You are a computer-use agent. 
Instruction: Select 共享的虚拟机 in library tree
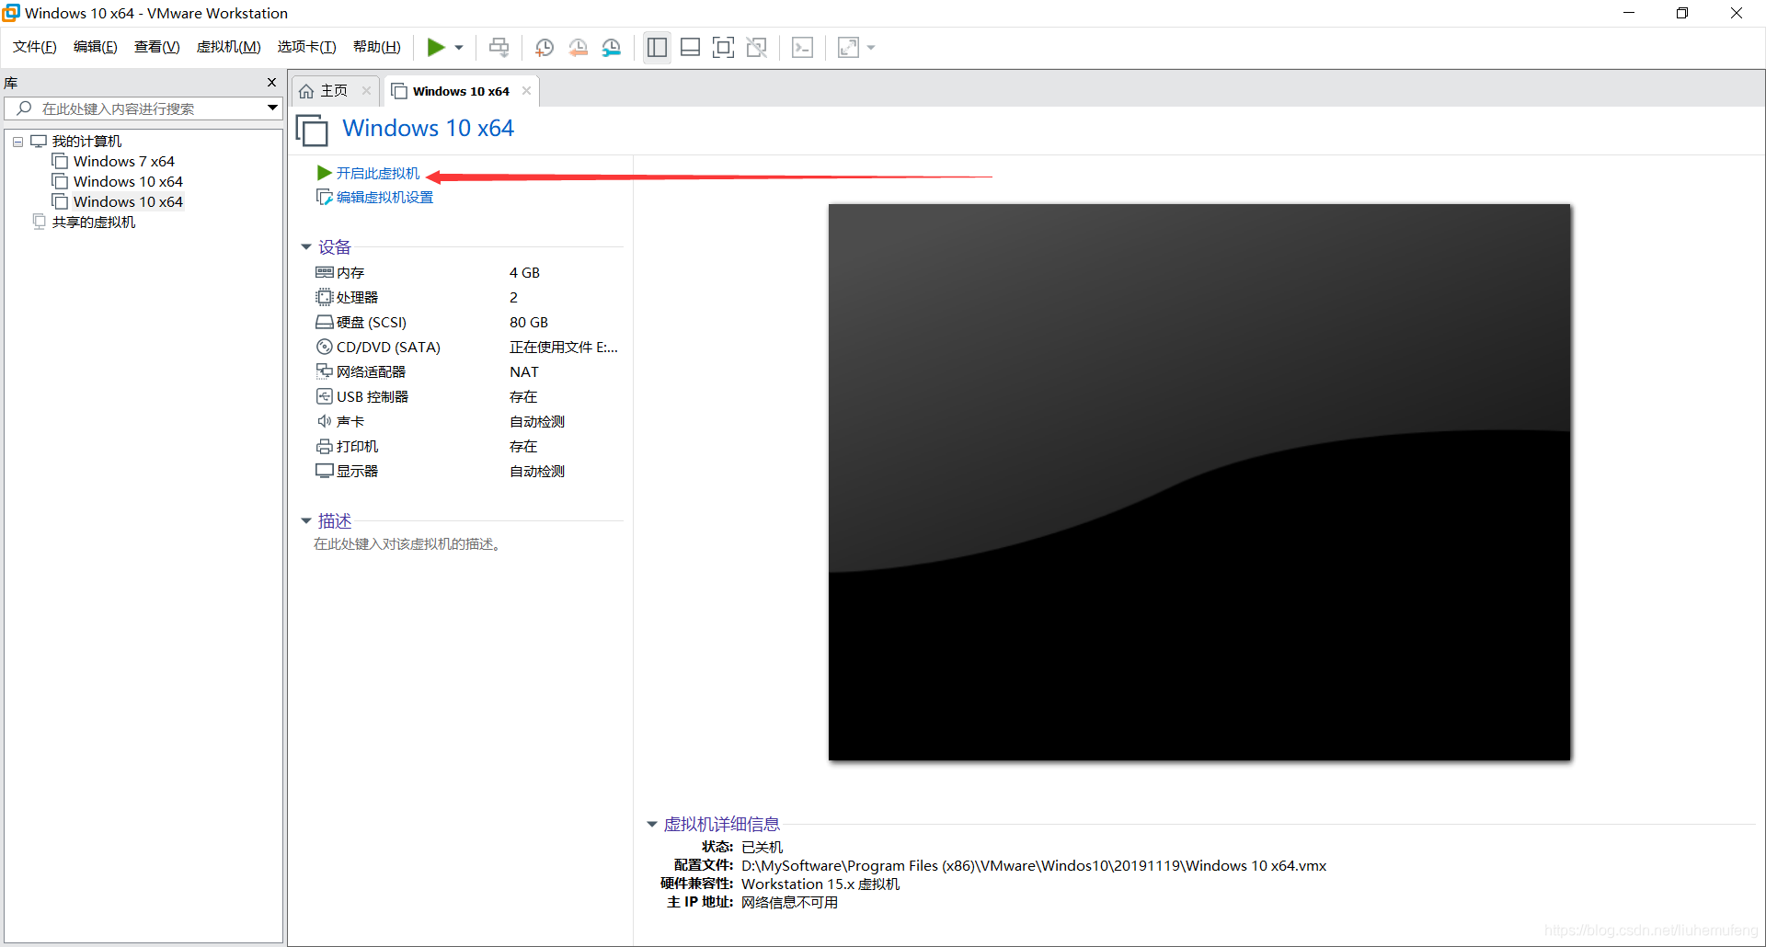94,222
